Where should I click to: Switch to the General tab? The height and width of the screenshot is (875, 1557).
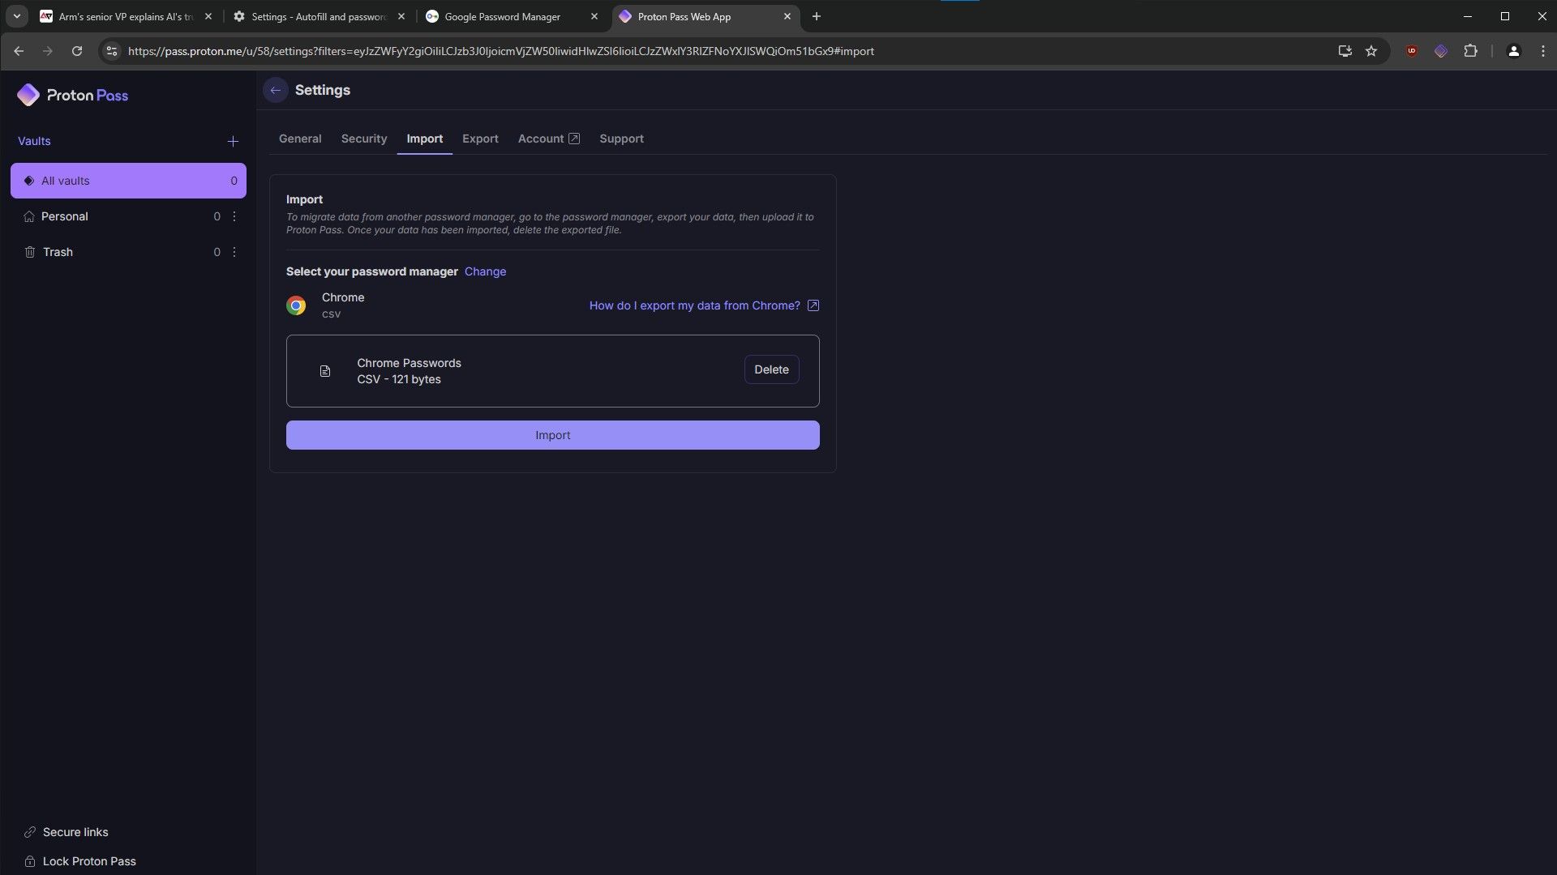tap(300, 139)
